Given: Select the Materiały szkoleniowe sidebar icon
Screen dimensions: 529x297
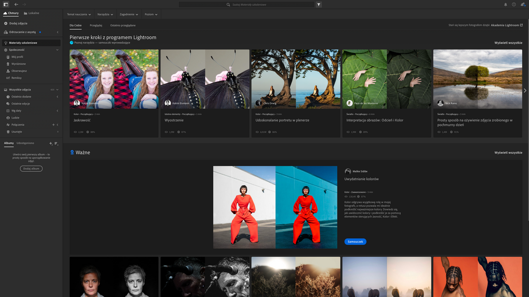Looking at the screenshot, I should [x=5, y=43].
